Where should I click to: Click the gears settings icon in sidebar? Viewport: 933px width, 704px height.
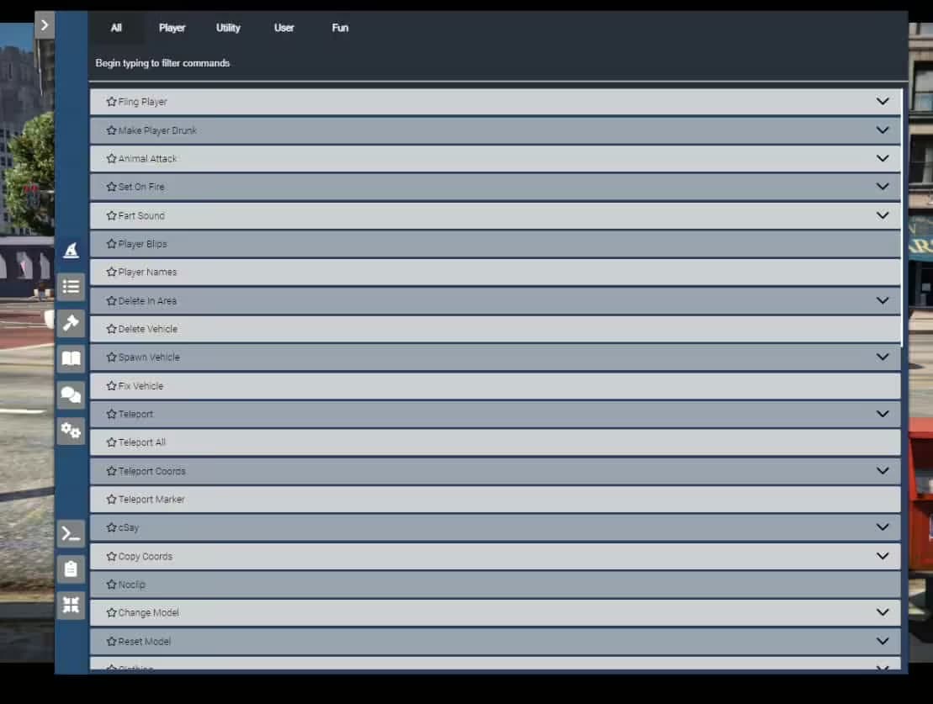pyautogui.click(x=71, y=430)
